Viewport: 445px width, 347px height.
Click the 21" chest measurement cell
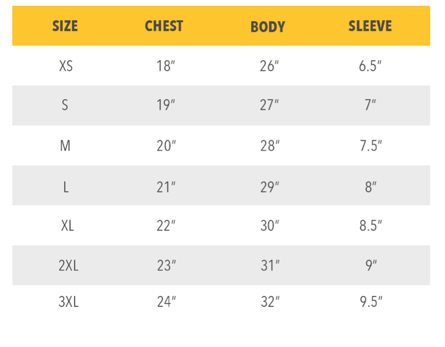click(166, 187)
